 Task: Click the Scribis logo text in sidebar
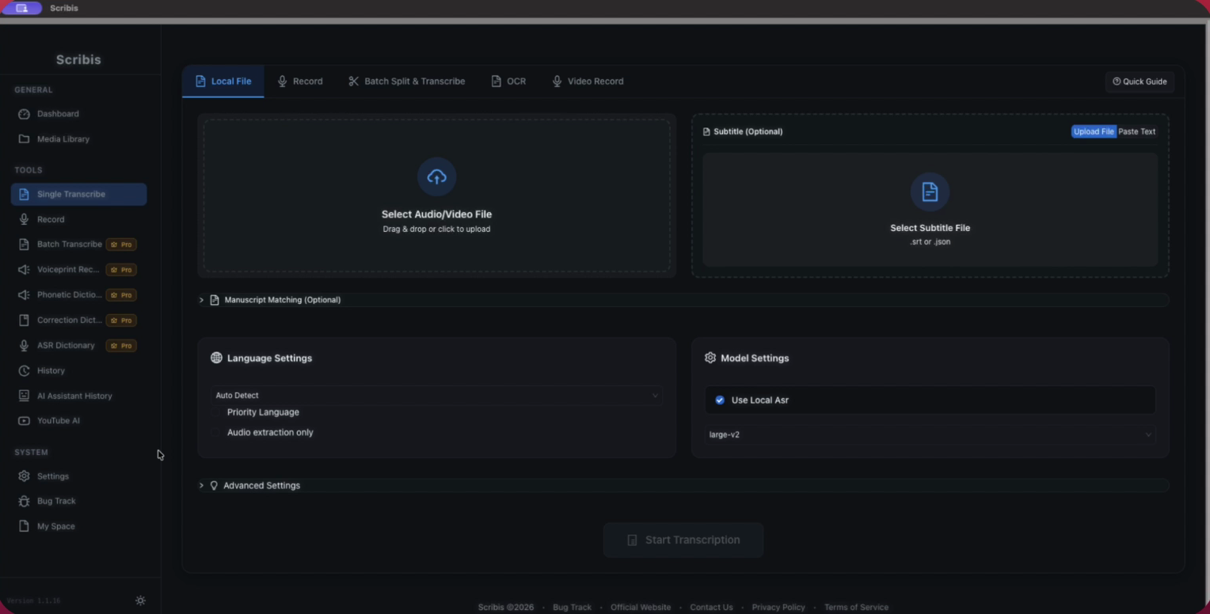click(x=78, y=60)
